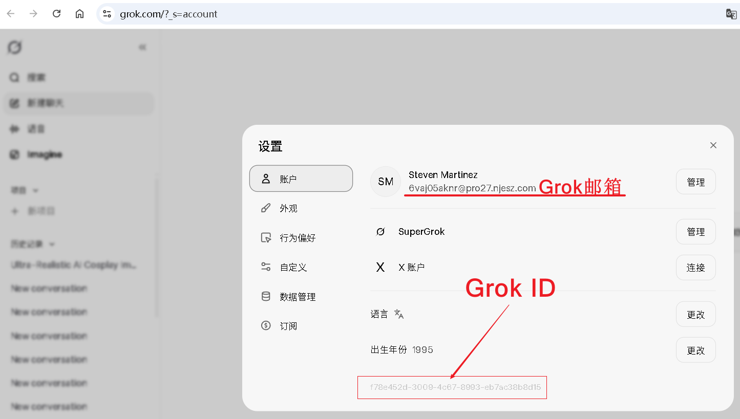
Task: Select the 自定义 settings tab
Action: pos(301,267)
